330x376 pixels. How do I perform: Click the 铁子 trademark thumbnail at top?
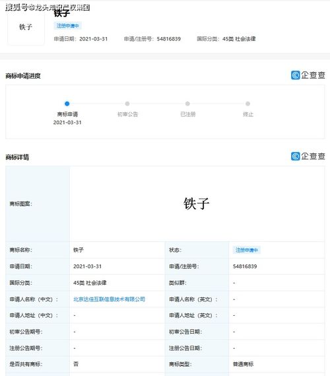point(26,27)
